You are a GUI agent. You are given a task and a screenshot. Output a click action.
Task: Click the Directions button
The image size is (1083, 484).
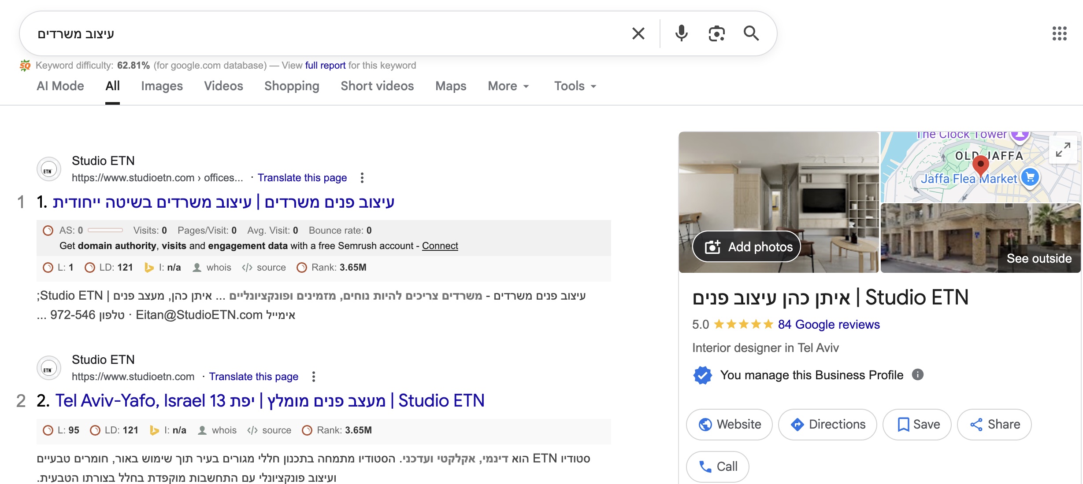tap(827, 424)
